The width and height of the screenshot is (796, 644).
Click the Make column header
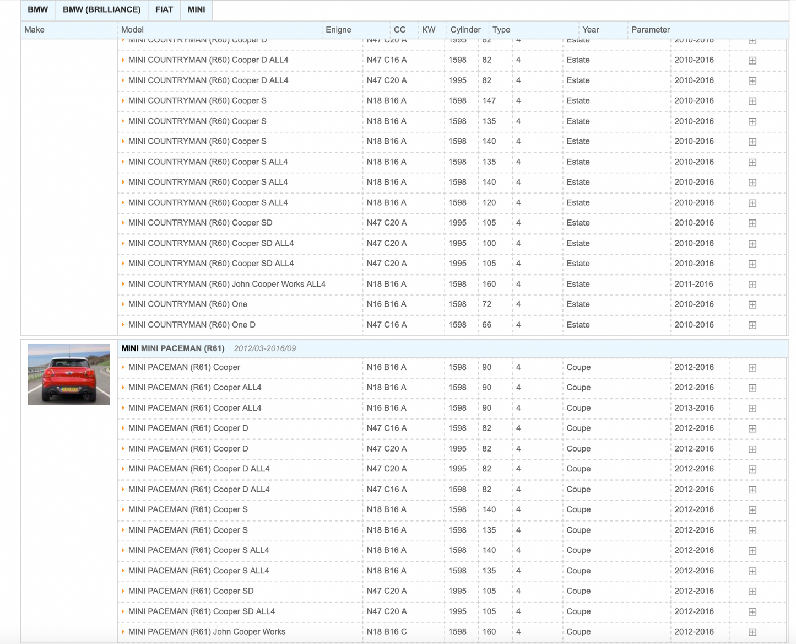pyautogui.click(x=35, y=30)
